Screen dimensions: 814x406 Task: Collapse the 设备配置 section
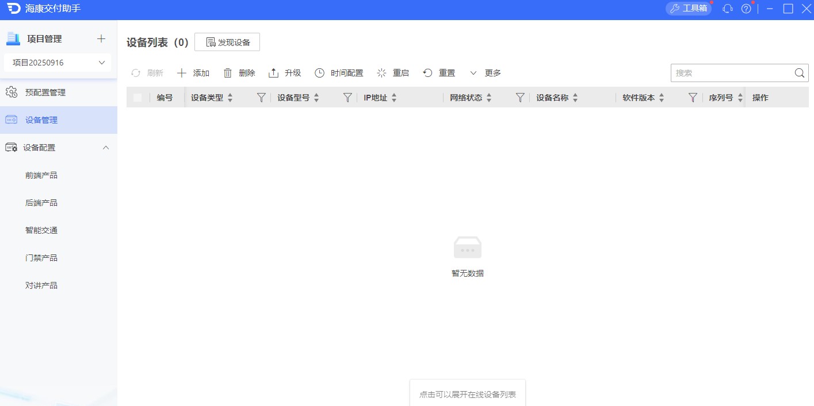tap(105, 147)
